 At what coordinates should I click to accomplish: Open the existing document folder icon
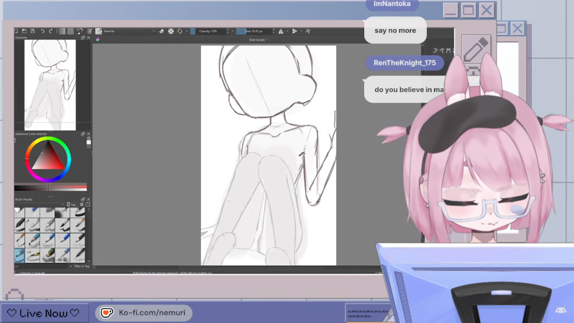(25, 31)
